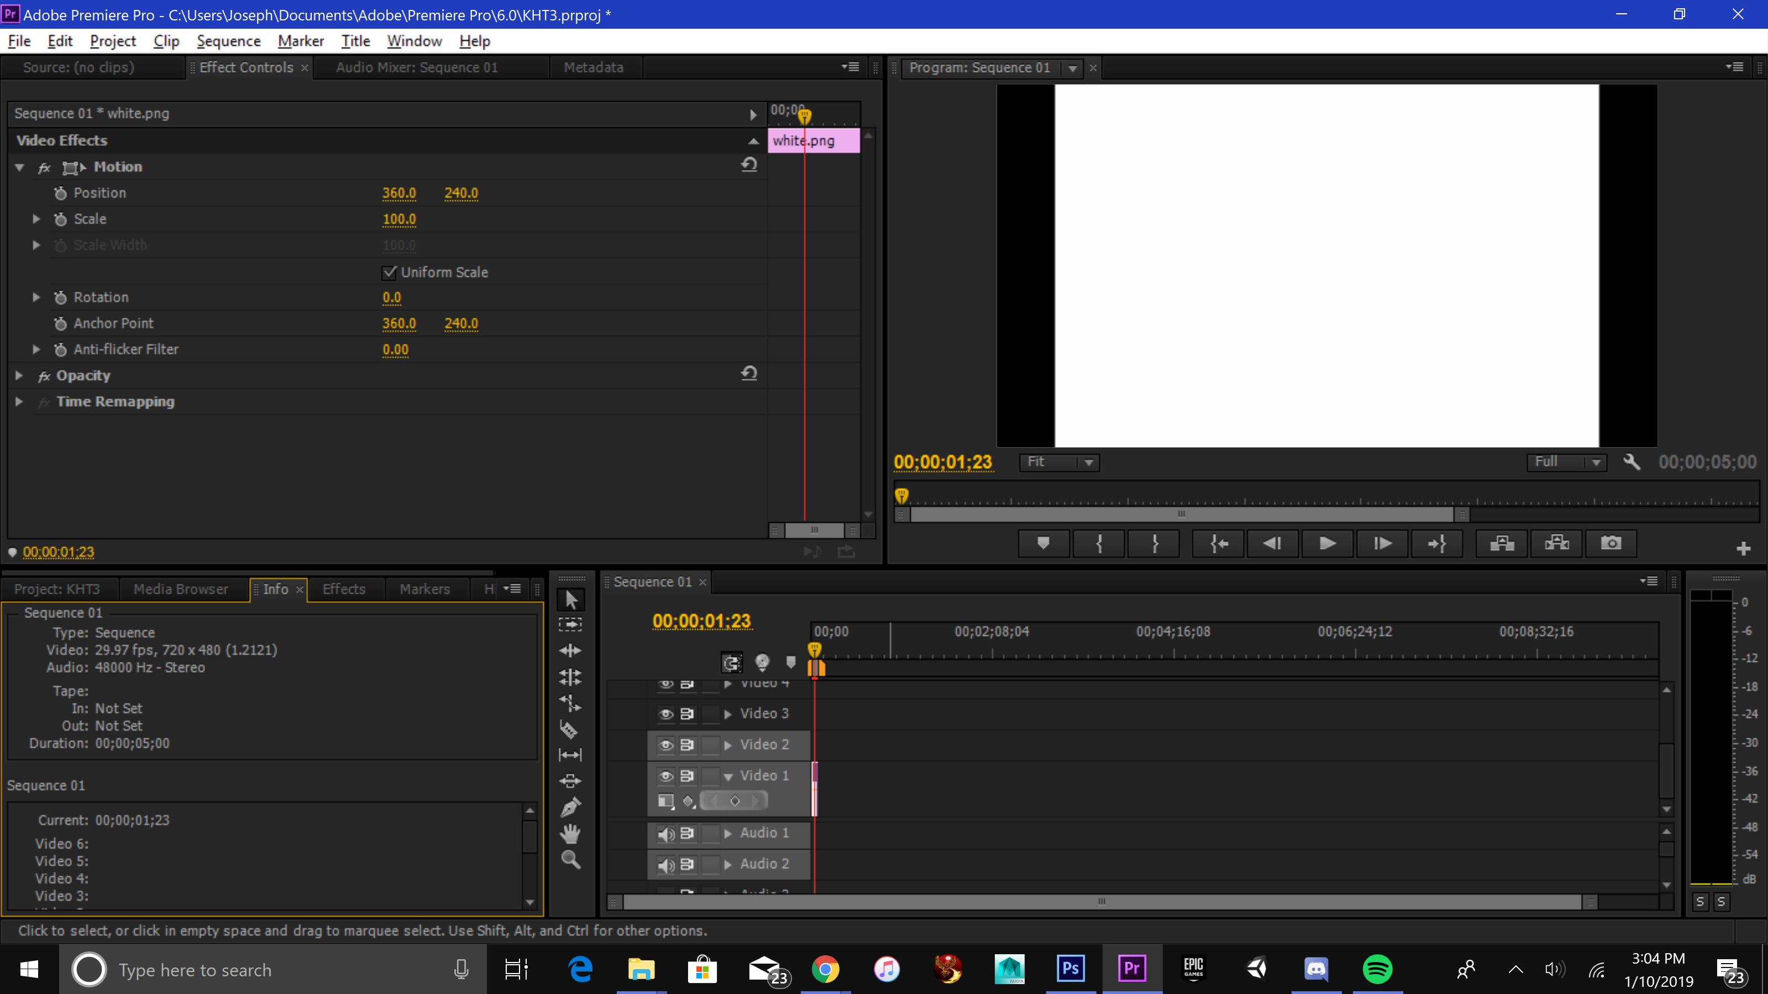The width and height of the screenshot is (1768, 994).
Task: Play the sequence in Program monitor
Action: click(1328, 543)
